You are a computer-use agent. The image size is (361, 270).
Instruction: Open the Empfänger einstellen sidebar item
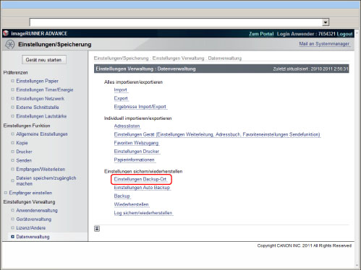[x=30, y=193]
